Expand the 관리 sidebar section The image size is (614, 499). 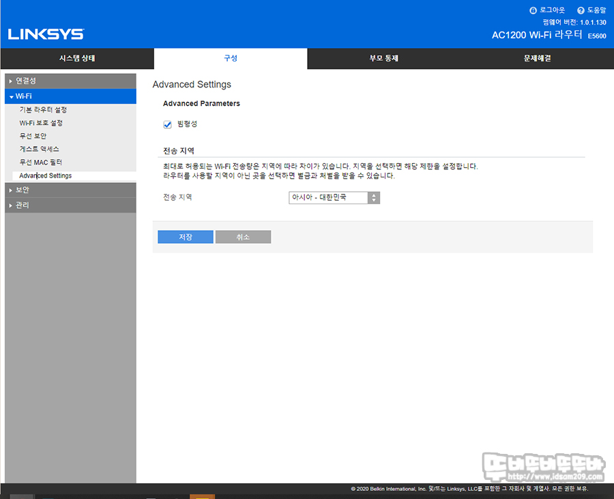pyautogui.click(x=70, y=205)
